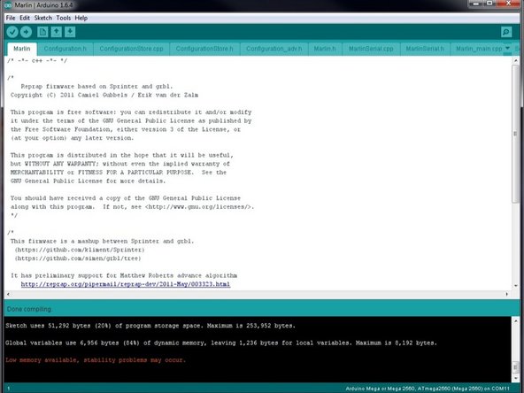
Task: Click the 'It has preliminary support' line
Action: (124, 275)
